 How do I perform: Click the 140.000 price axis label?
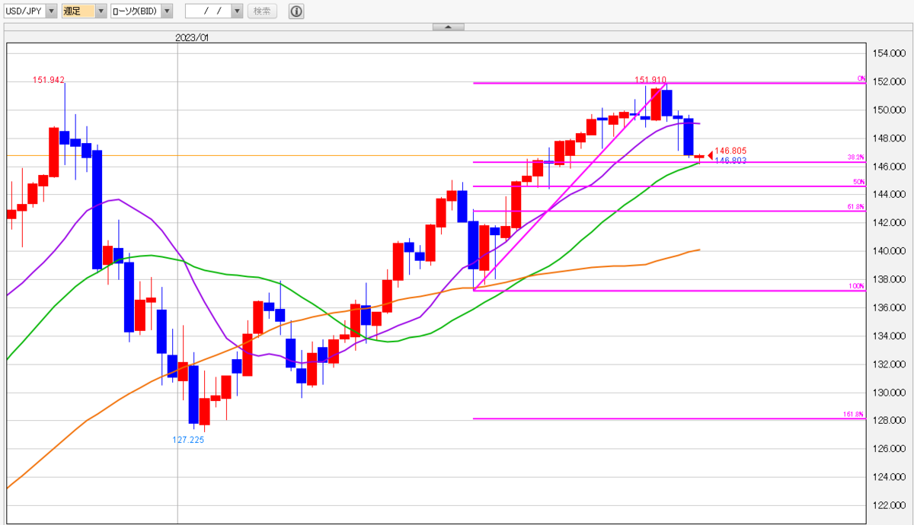click(x=889, y=251)
